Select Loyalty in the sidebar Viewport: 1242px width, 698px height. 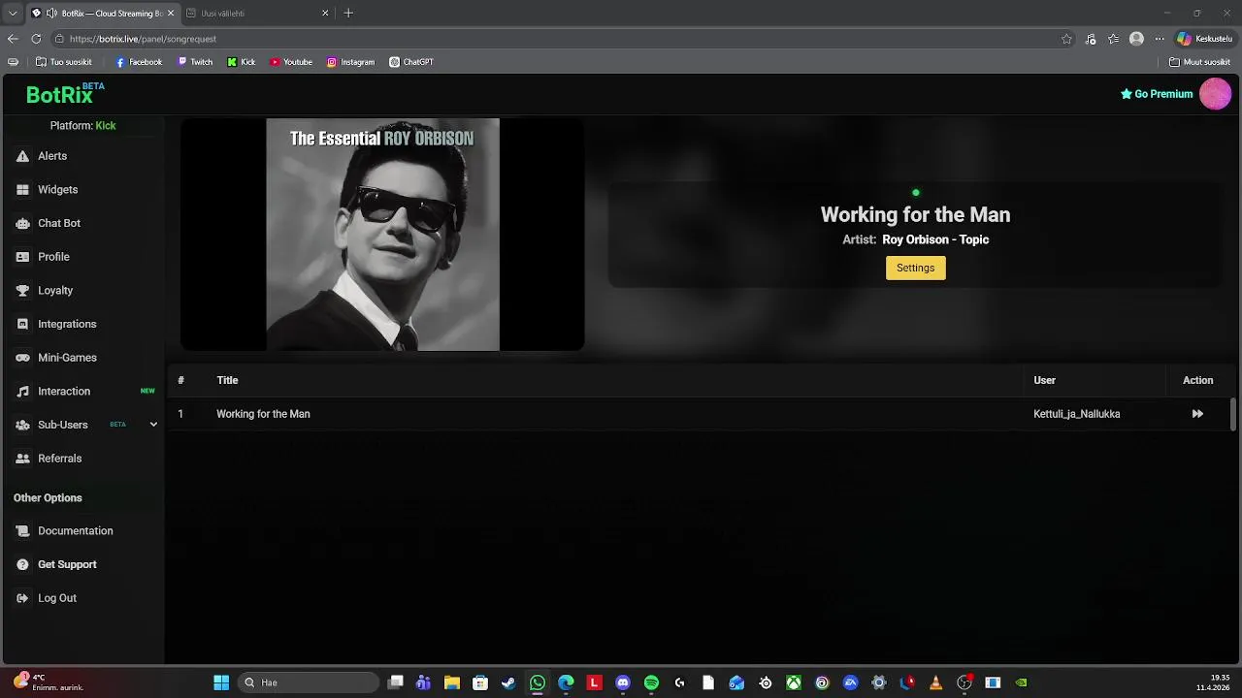click(54, 291)
